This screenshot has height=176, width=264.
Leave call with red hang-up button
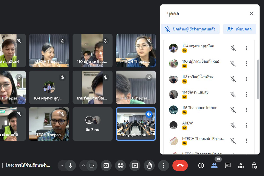pyautogui.click(x=180, y=166)
